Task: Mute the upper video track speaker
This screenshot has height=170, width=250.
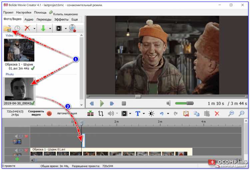Action: (16, 136)
